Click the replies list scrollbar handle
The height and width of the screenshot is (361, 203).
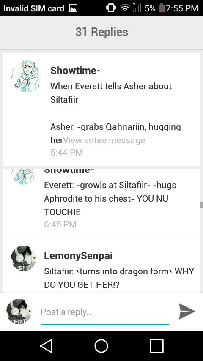click(202, 205)
